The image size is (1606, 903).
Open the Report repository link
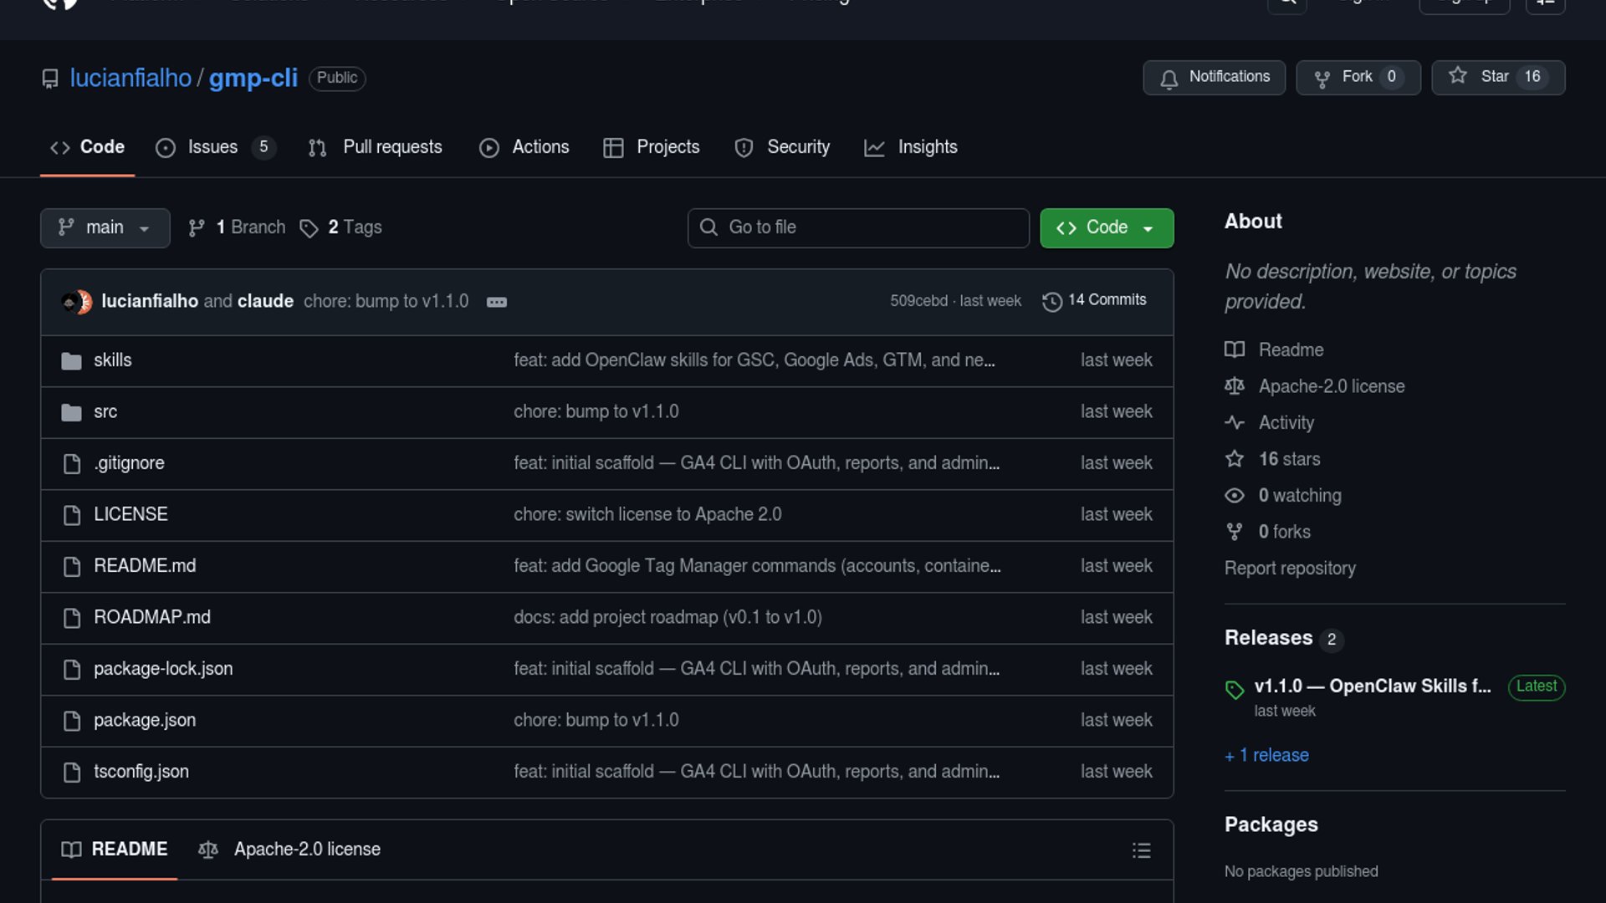[1289, 569]
